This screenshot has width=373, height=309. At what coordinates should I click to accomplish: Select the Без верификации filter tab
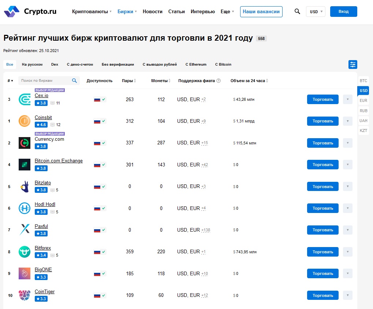click(x=118, y=64)
